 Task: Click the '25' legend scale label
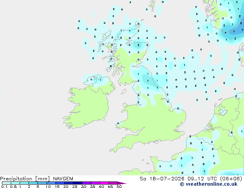pos(75,186)
